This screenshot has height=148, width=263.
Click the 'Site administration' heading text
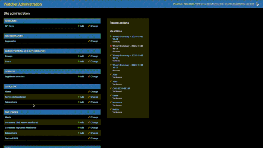point(17,14)
